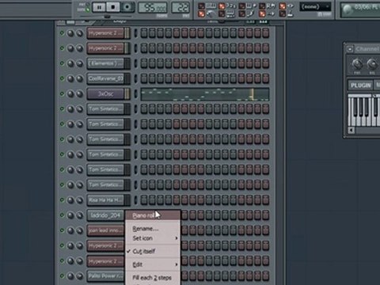This screenshot has width=380, height=285.
Task: Activate the last step of Risa Ha Ha H
Action: (x=265, y=200)
